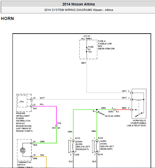Click the CPU box inside the IPDM E/R
Viewport: 155px width, 168px height.
22,101
